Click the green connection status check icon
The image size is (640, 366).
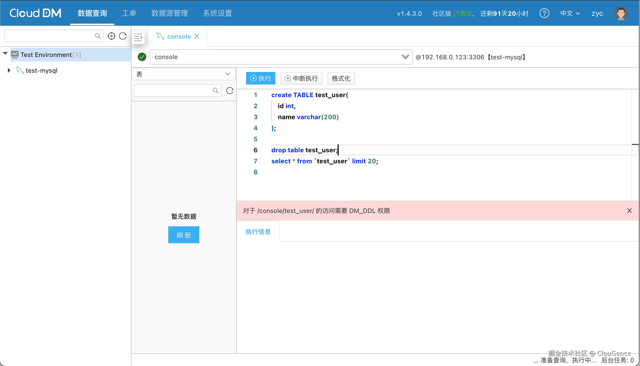[x=142, y=57]
